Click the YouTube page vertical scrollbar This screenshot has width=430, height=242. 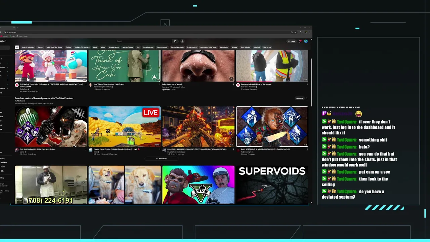(x=311, y=82)
